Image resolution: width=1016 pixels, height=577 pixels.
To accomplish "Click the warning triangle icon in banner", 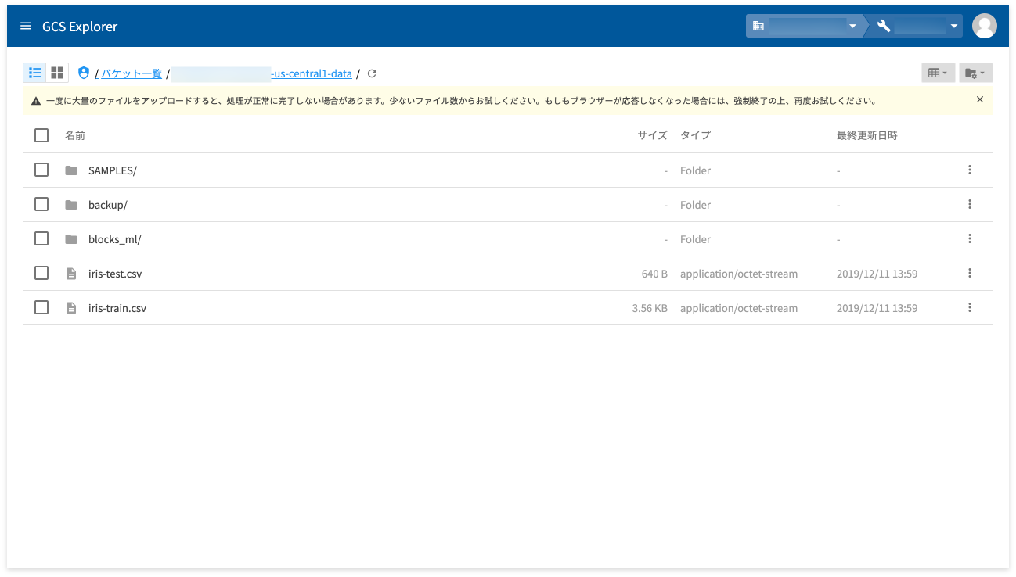I will click(x=36, y=101).
